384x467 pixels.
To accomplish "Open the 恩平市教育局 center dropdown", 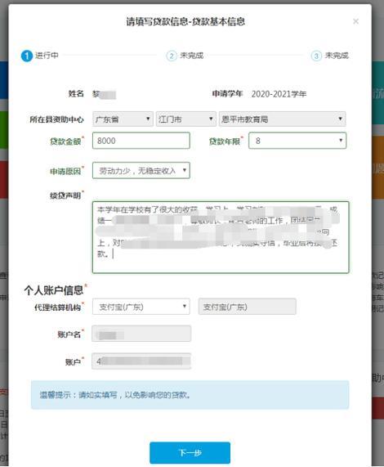I will point(282,119).
